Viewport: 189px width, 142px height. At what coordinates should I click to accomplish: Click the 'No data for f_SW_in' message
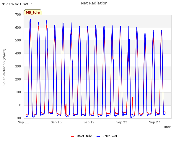point(17,4)
